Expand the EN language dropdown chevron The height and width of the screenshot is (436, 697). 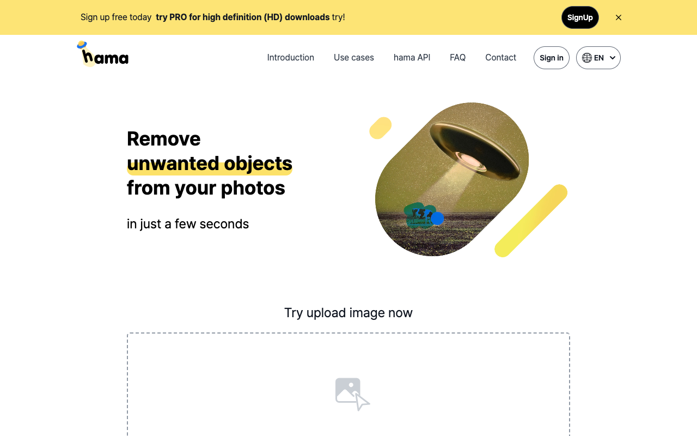pos(613,58)
